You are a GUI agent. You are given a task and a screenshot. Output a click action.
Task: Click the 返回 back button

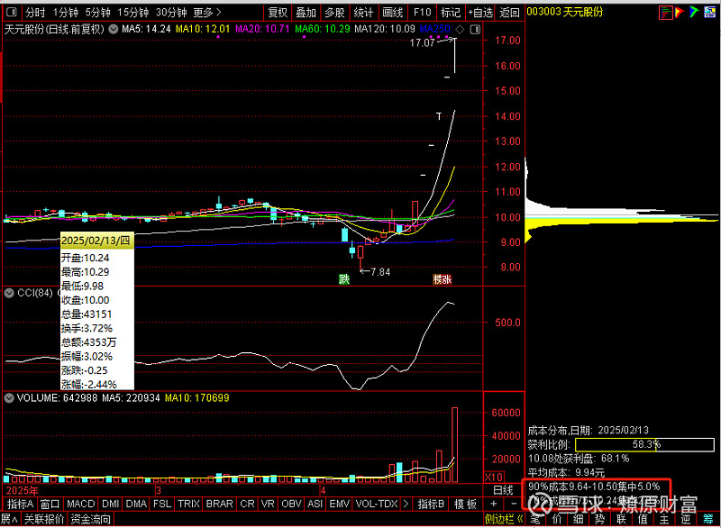pyautogui.click(x=510, y=13)
